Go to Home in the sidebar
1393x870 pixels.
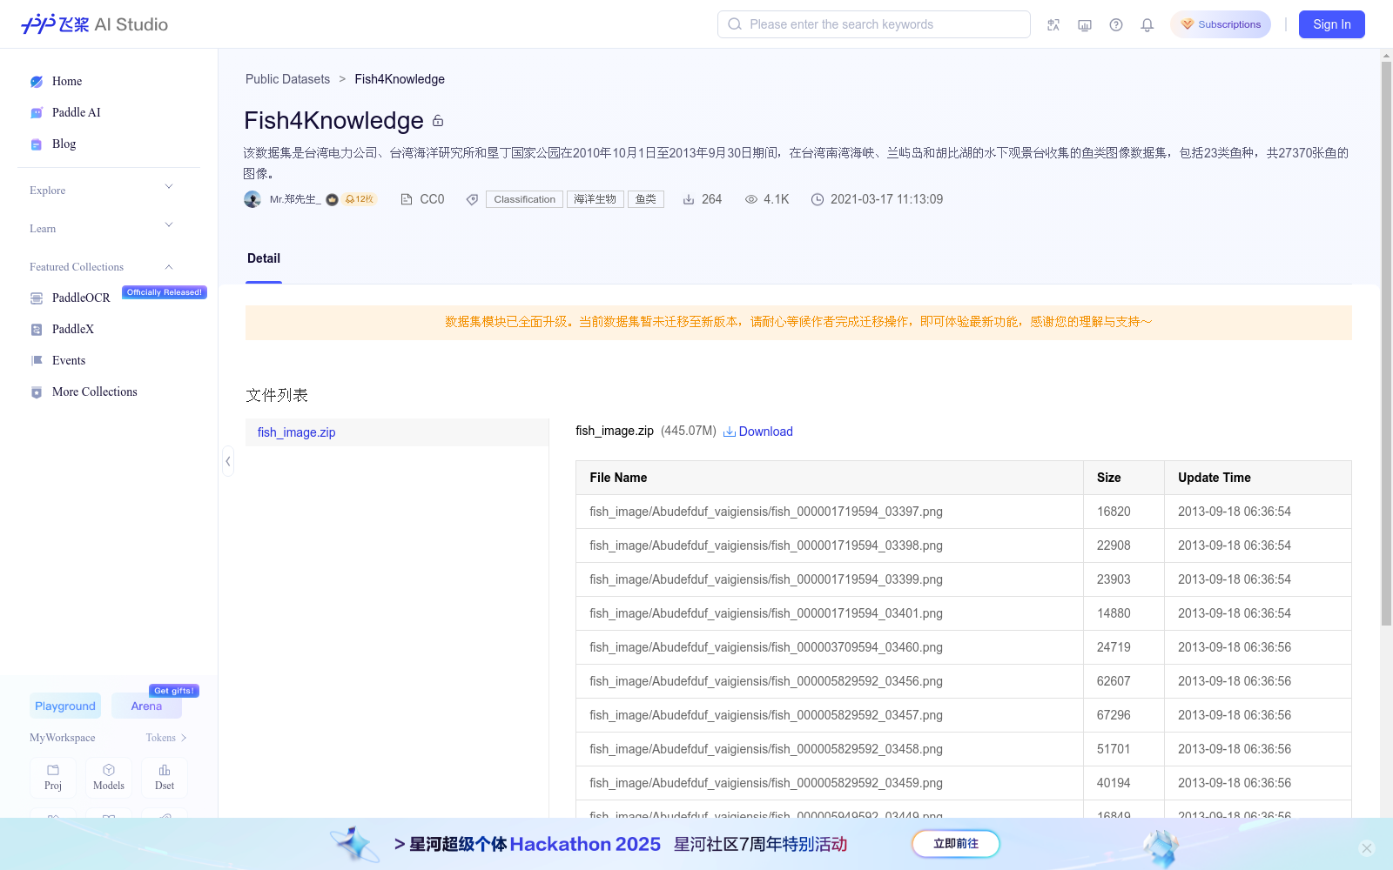tap(67, 82)
